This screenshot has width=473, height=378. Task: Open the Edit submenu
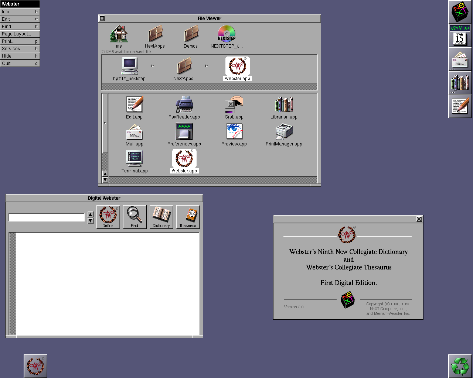click(20, 19)
